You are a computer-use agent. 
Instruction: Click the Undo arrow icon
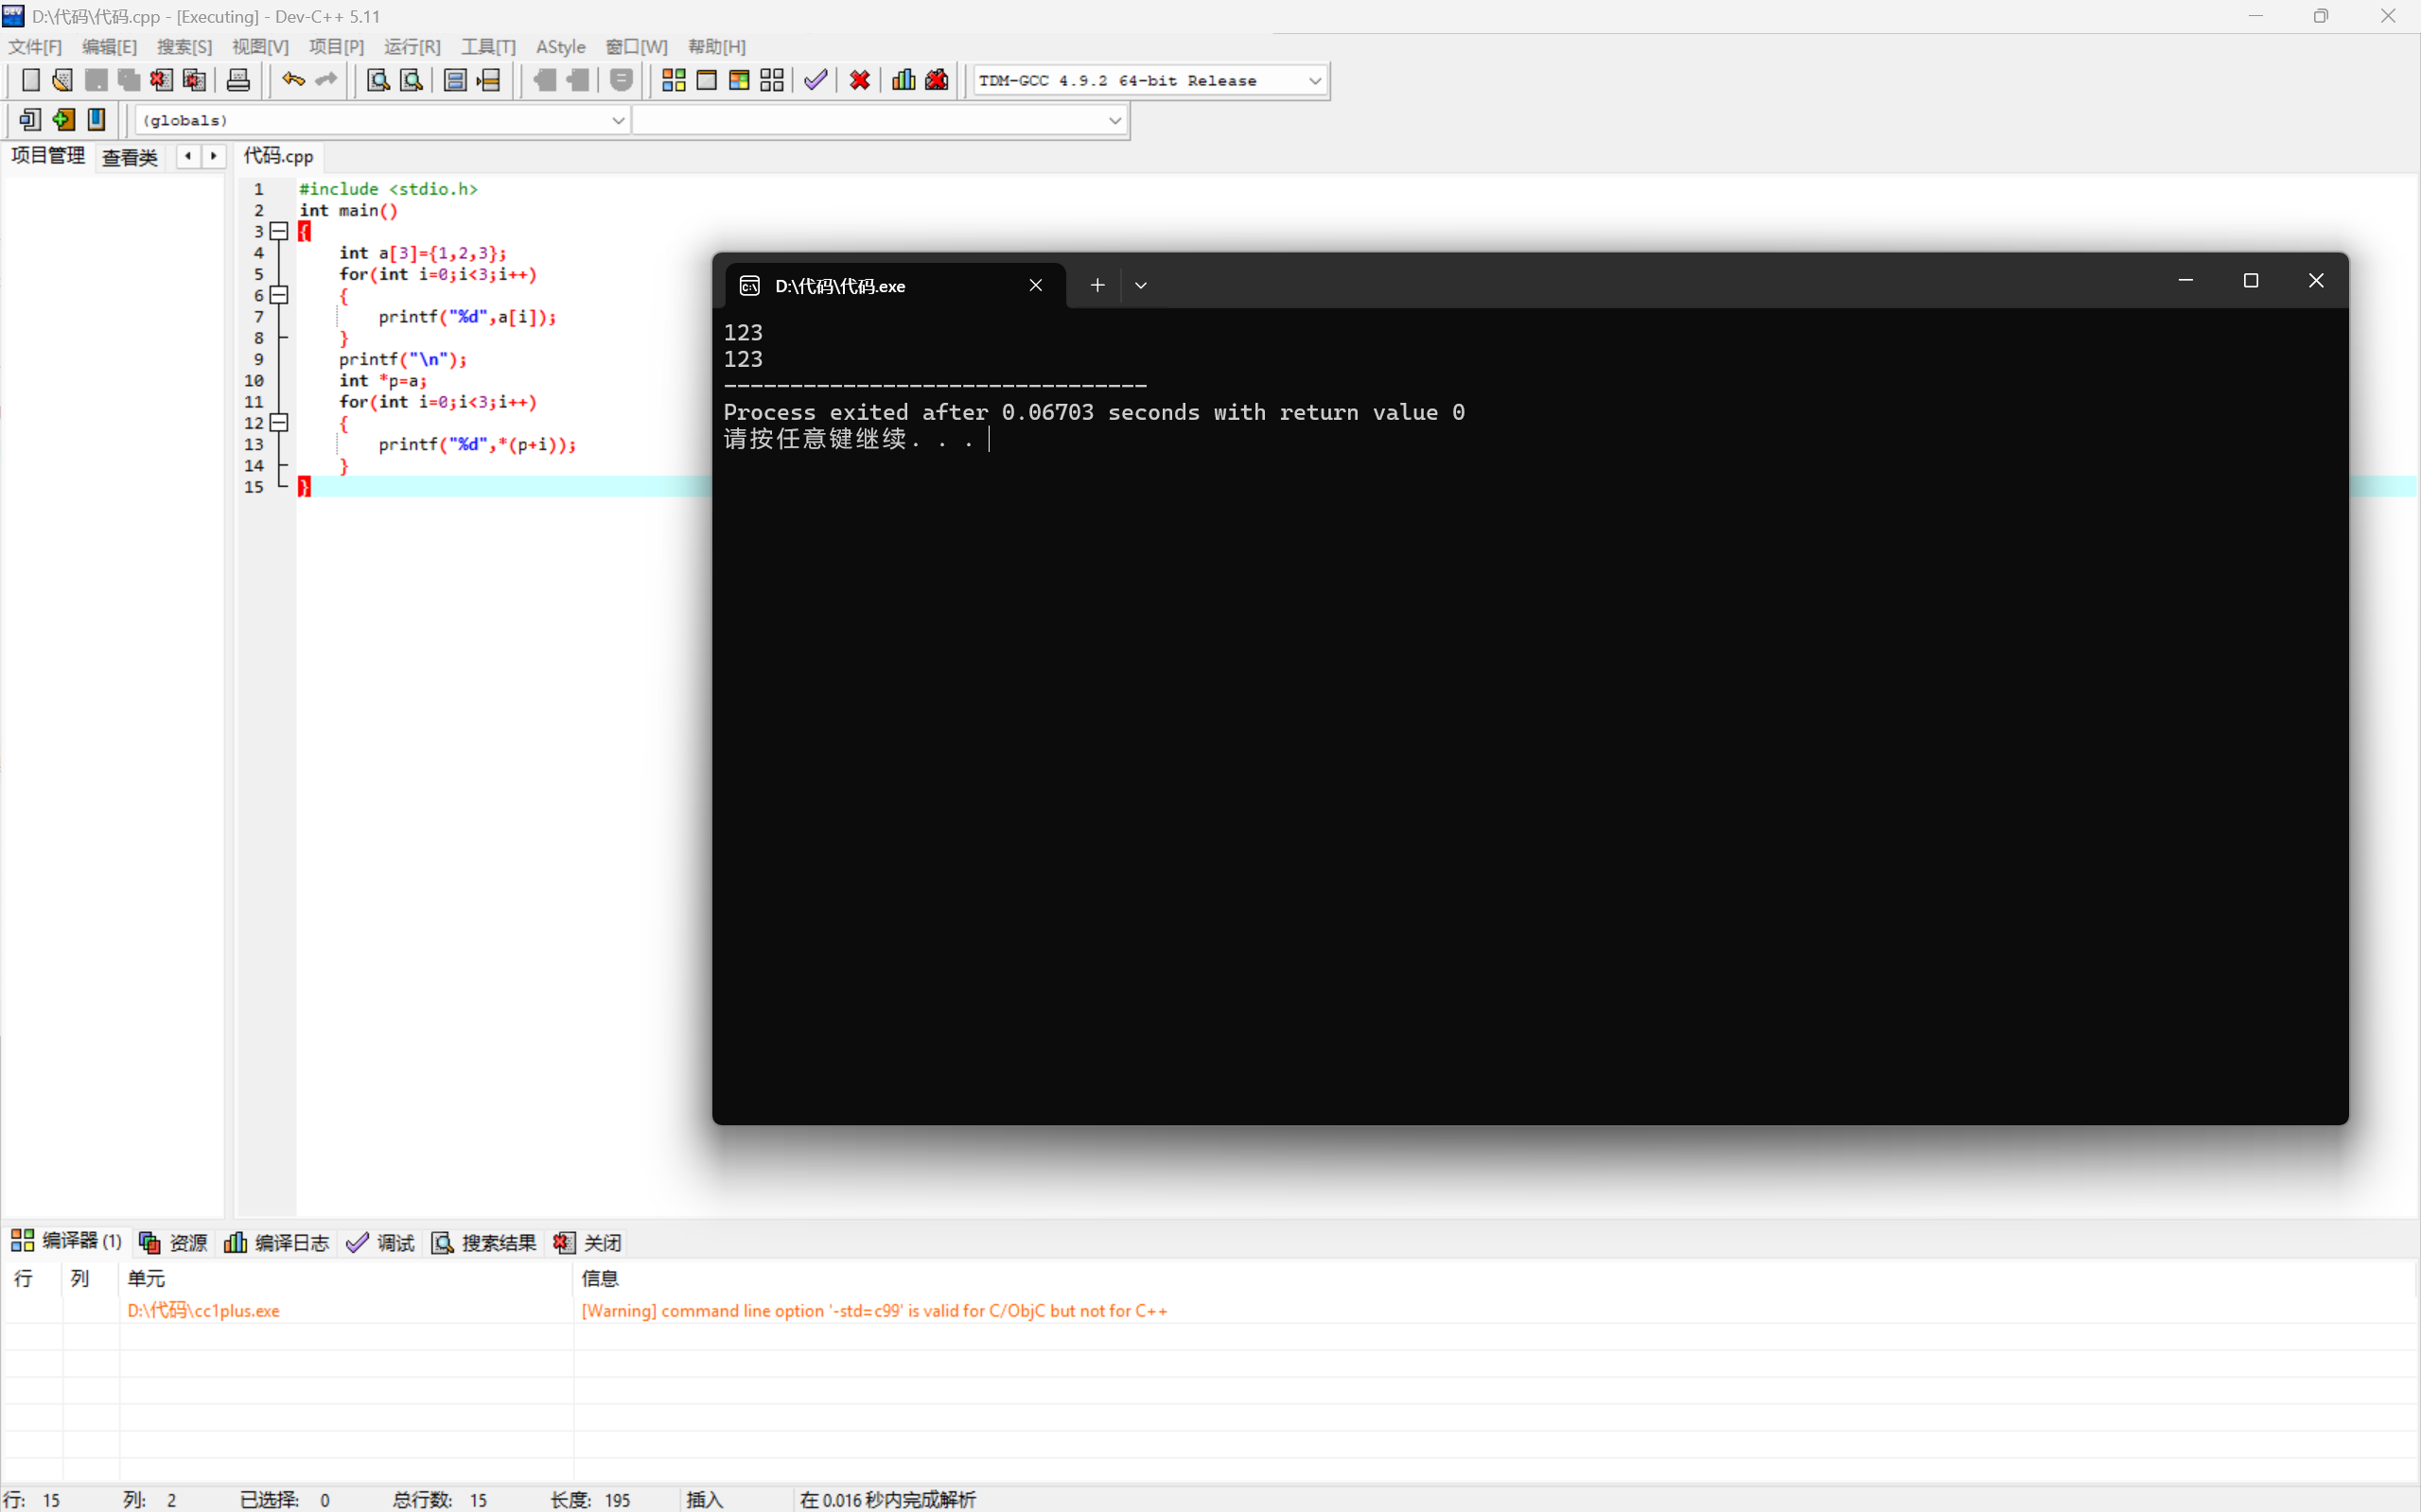pyautogui.click(x=292, y=80)
